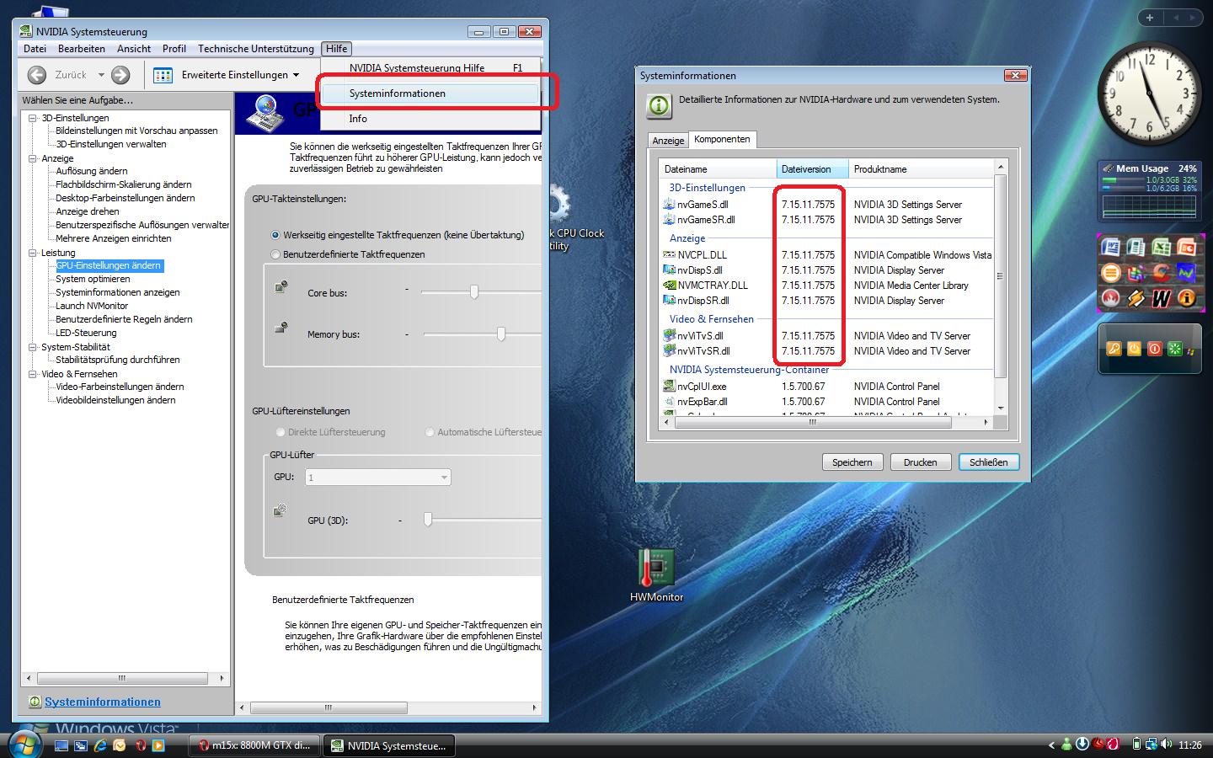
Task: Click the Speichern button
Action: coord(852,462)
